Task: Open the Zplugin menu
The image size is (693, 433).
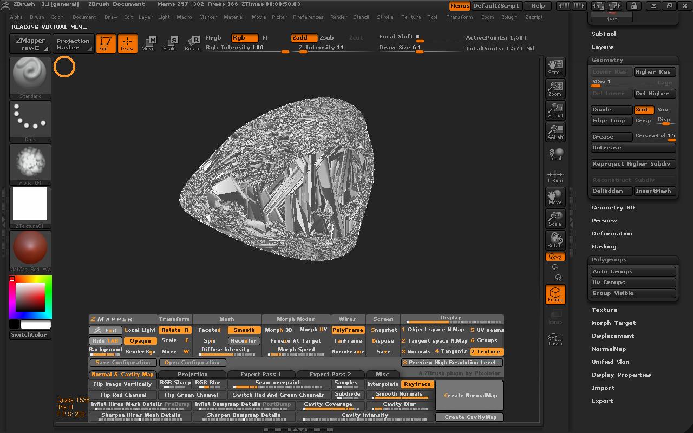Action: coord(509,17)
